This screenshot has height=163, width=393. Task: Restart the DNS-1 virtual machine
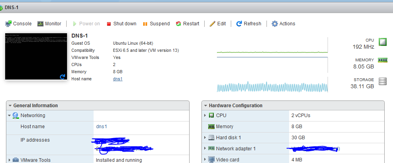188,24
